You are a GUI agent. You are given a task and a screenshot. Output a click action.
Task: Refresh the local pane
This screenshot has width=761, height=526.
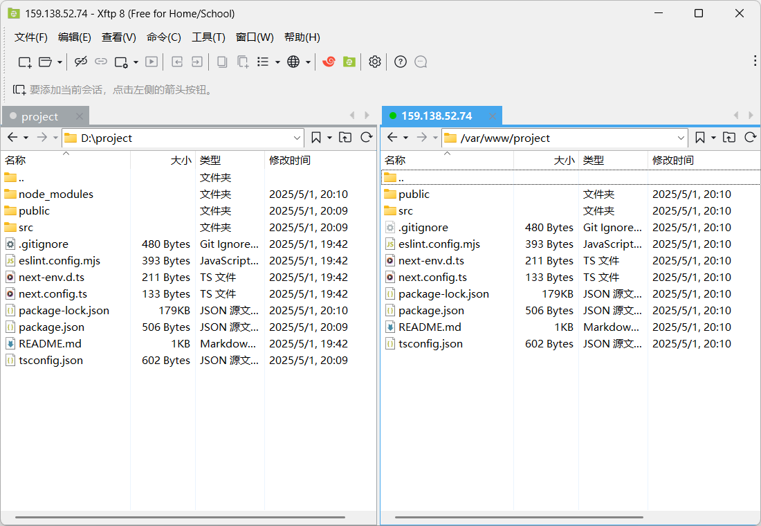click(367, 138)
